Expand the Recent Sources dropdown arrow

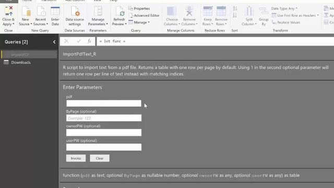[47, 24]
